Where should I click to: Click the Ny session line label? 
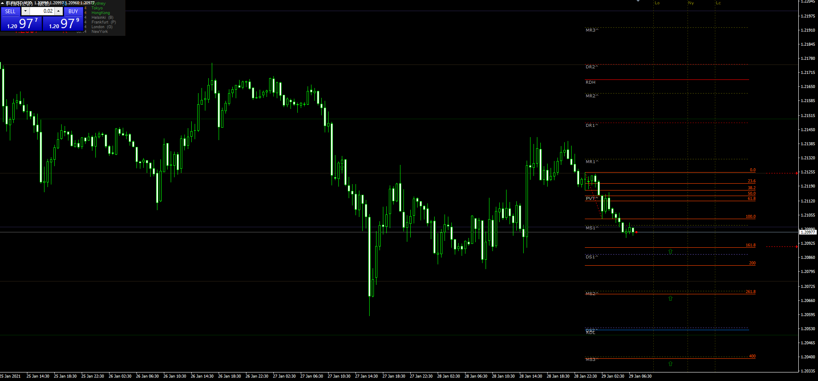(691, 3)
